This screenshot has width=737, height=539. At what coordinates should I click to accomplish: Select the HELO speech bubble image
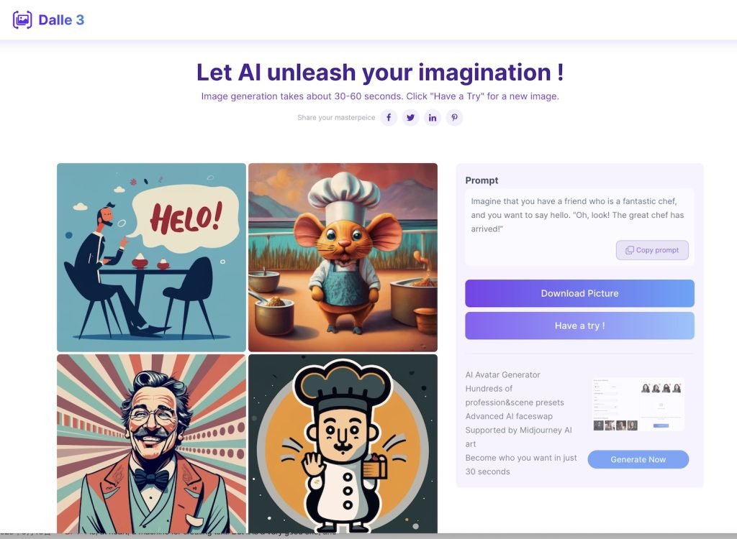point(151,257)
